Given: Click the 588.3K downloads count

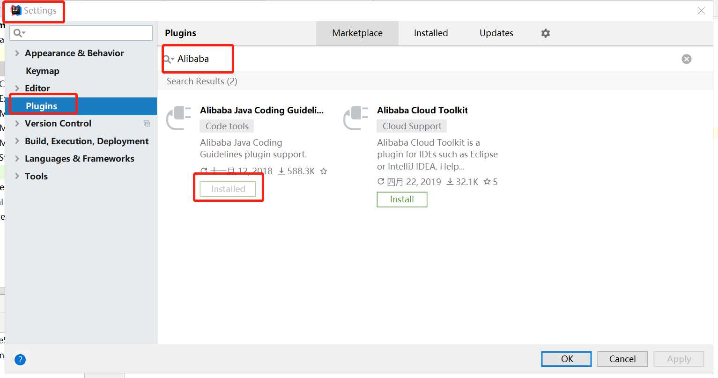Looking at the screenshot, I should click(296, 171).
